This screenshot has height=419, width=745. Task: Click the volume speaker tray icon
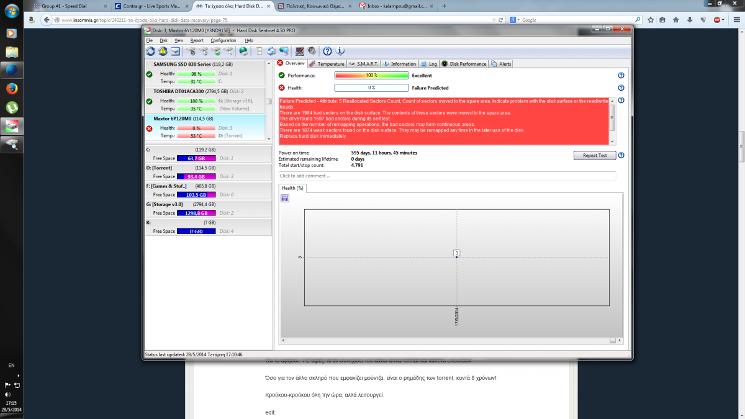pos(7,394)
